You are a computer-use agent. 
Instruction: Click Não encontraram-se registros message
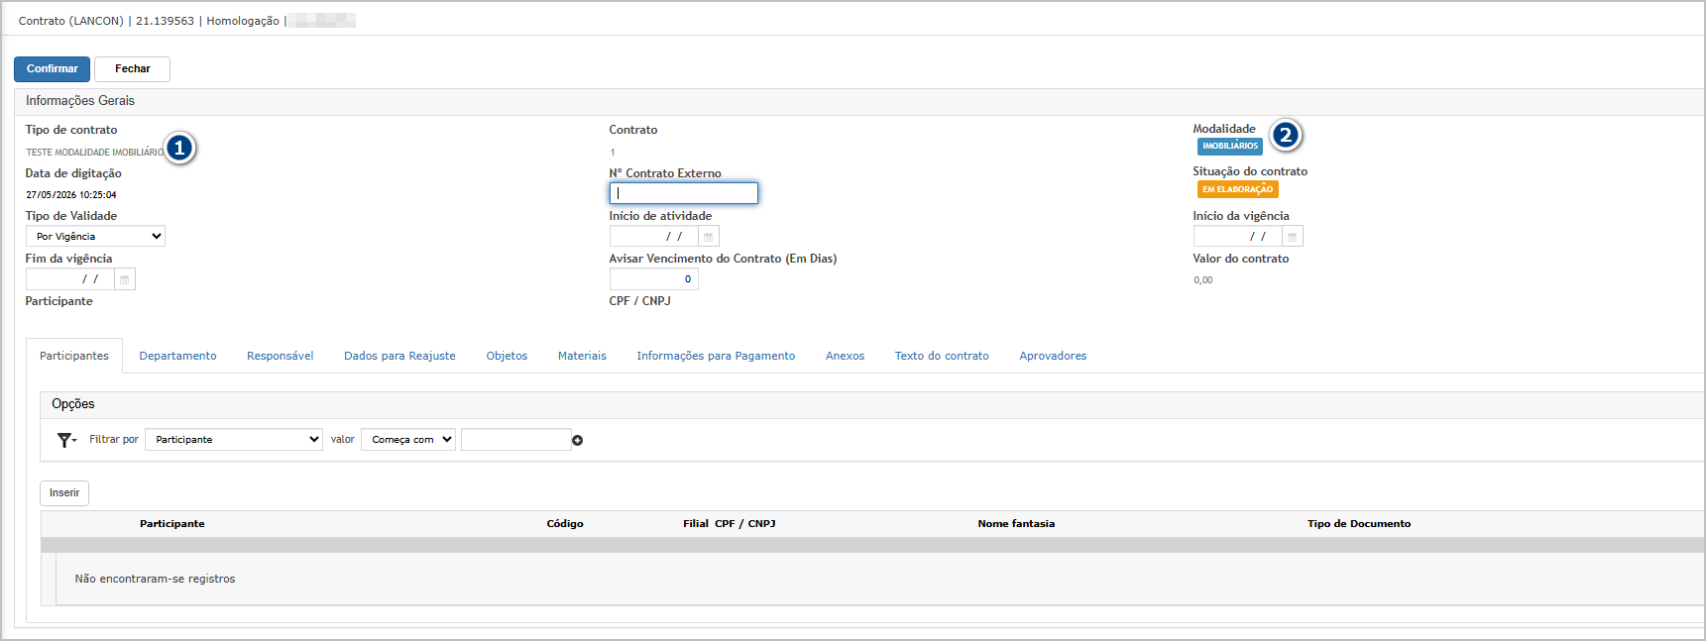click(155, 580)
